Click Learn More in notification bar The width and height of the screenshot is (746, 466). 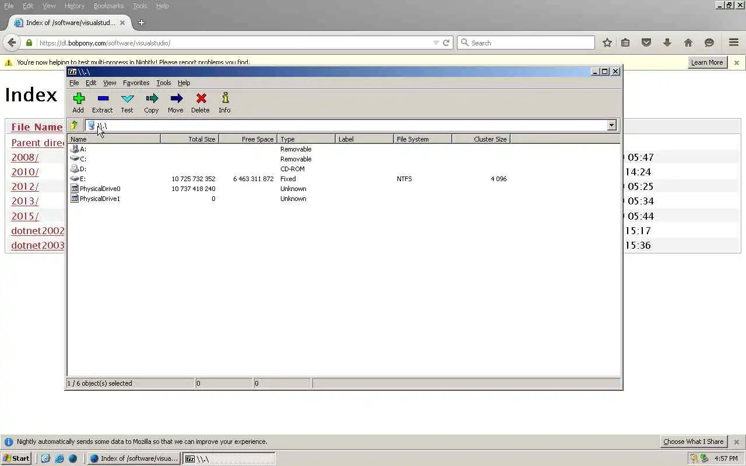(707, 62)
